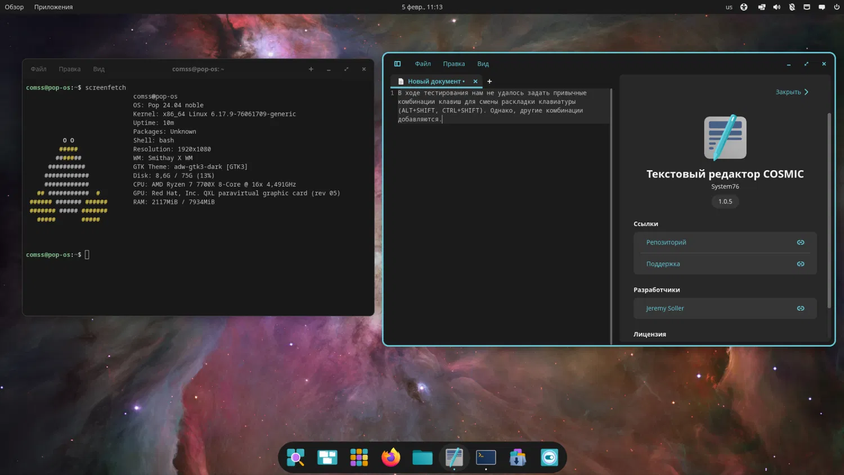Open the Вид menu in the terminal window
The image size is (844, 475).
point(99,69)
